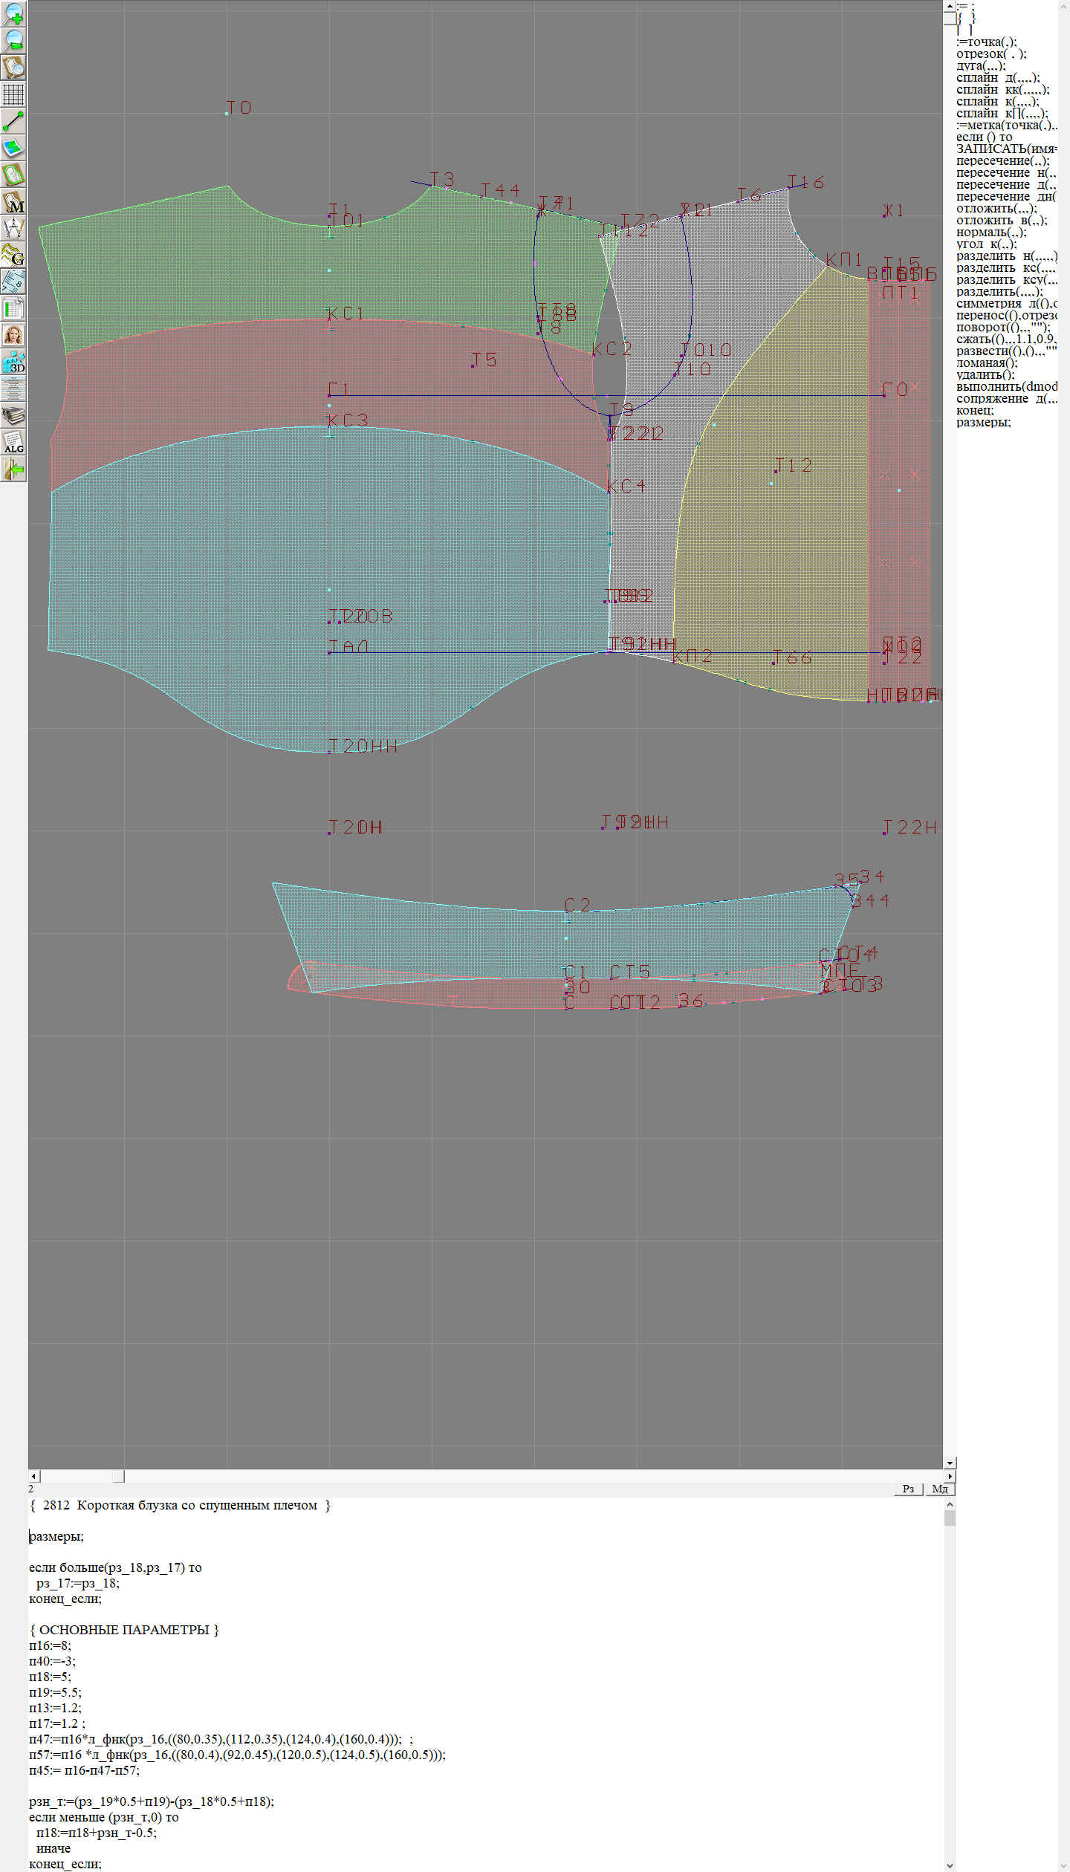Open the pattern M icon tool
1070x1872 pixels.
point(13,202)
